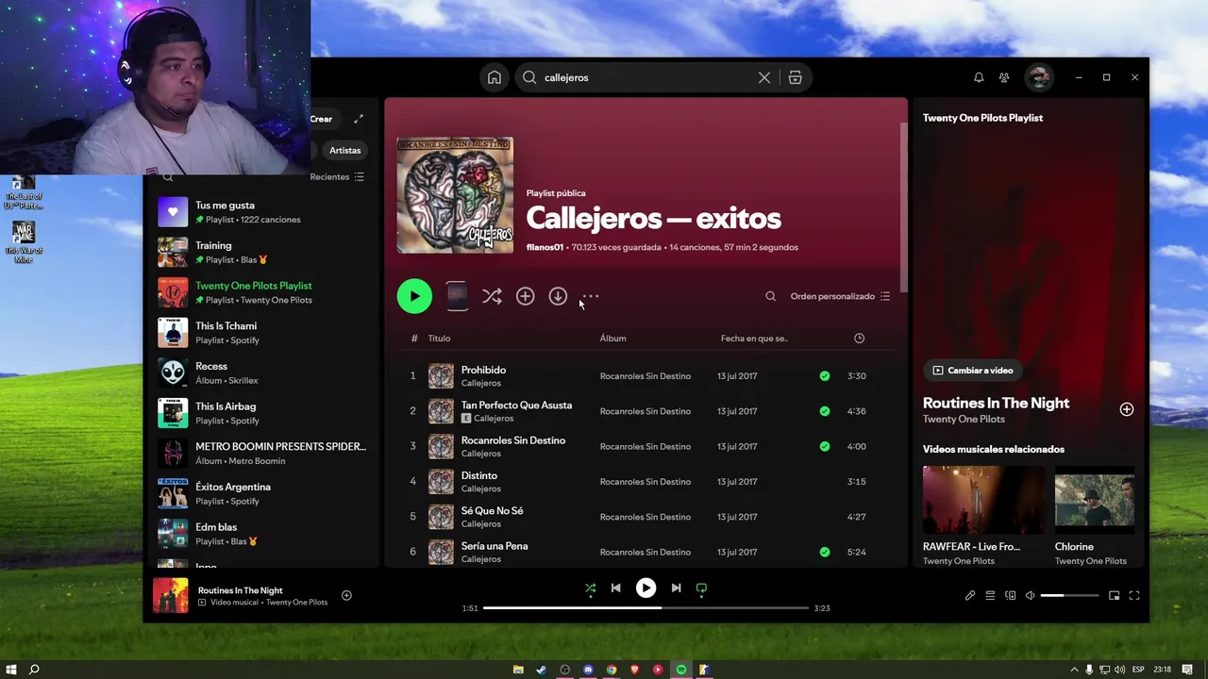Image resolution: width=1208 pixels, height=679 pixels.
Task: Click the main playlist view scrollbar
Action: click(x=903, y=207)
